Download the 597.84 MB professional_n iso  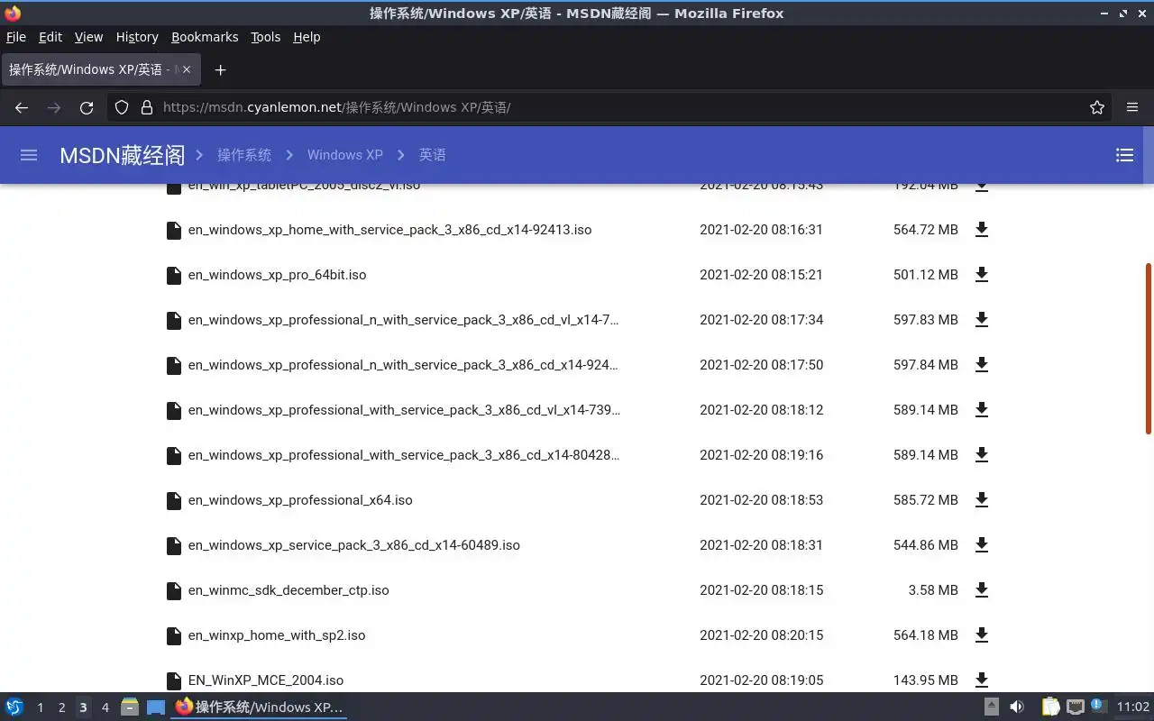pos(982,365)
